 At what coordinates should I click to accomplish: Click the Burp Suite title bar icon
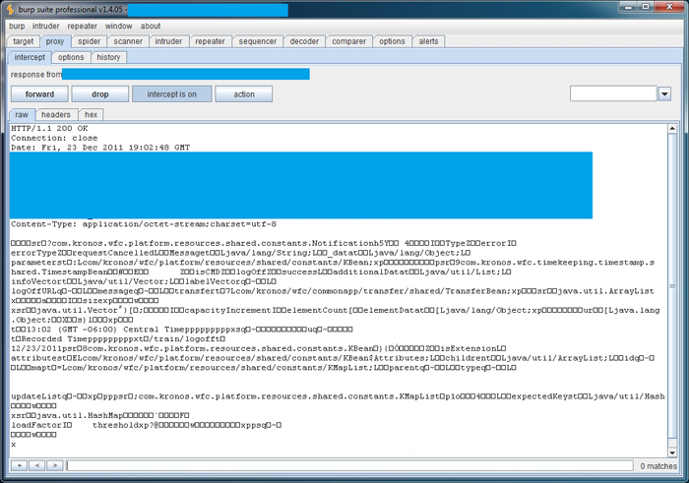click(10, 9)
